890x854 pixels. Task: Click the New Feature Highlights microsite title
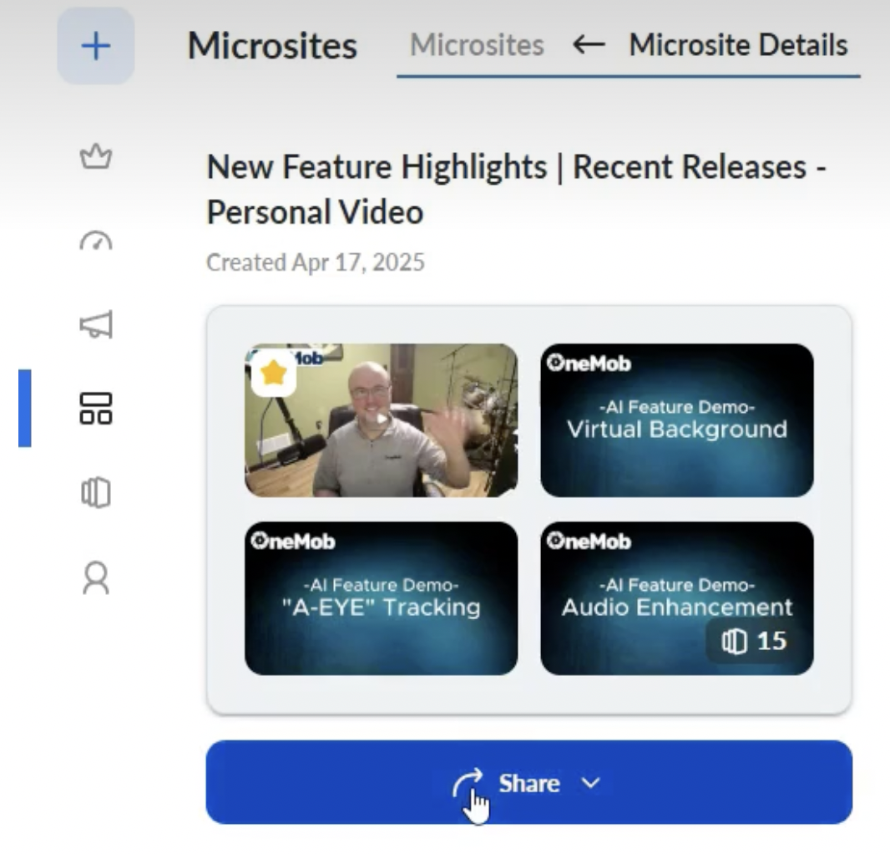[x=516, y=190]
